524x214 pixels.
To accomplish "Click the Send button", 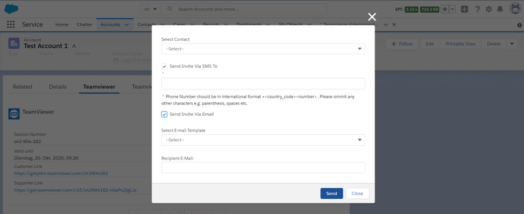I will [x=331, y=194].
